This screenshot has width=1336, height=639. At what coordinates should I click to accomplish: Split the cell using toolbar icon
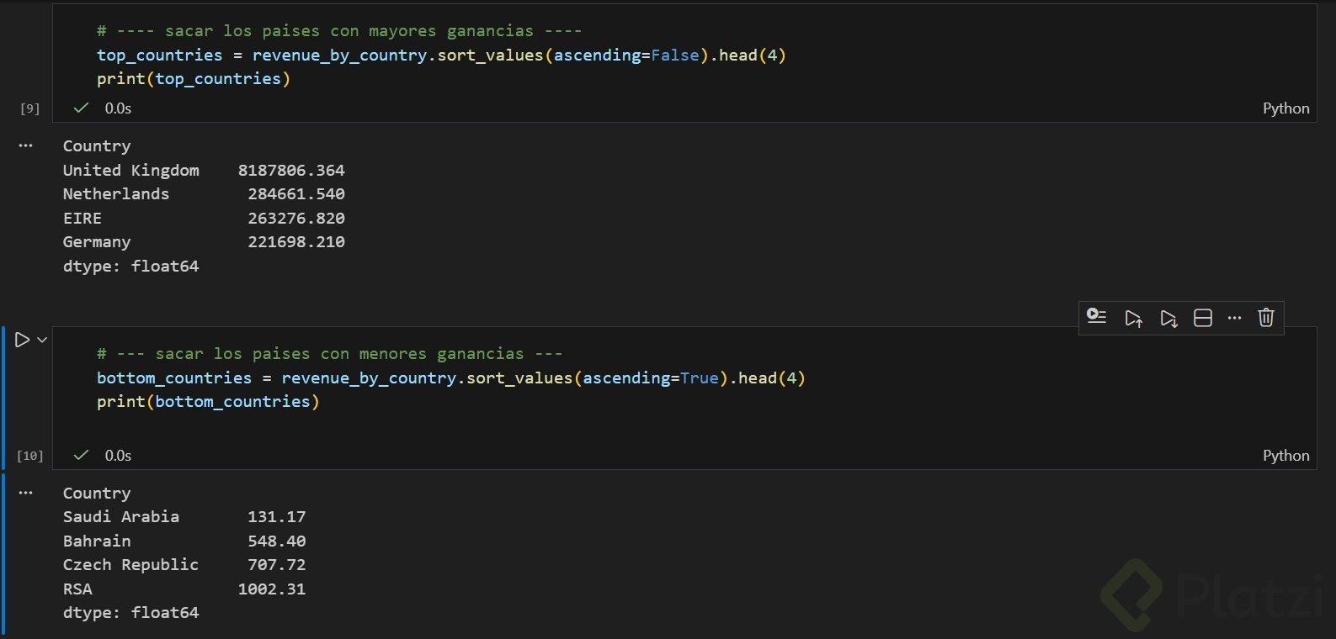coord(1203,318)
